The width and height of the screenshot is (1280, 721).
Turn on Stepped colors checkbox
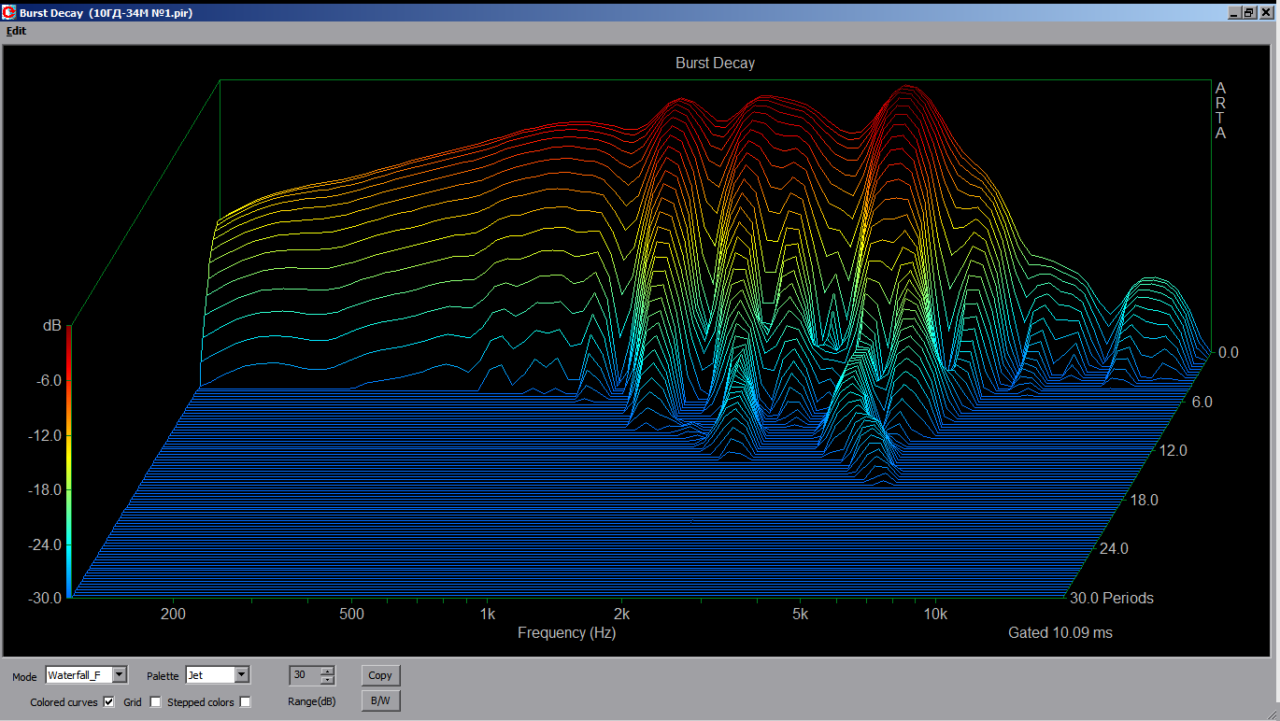[x=245, y=701]
